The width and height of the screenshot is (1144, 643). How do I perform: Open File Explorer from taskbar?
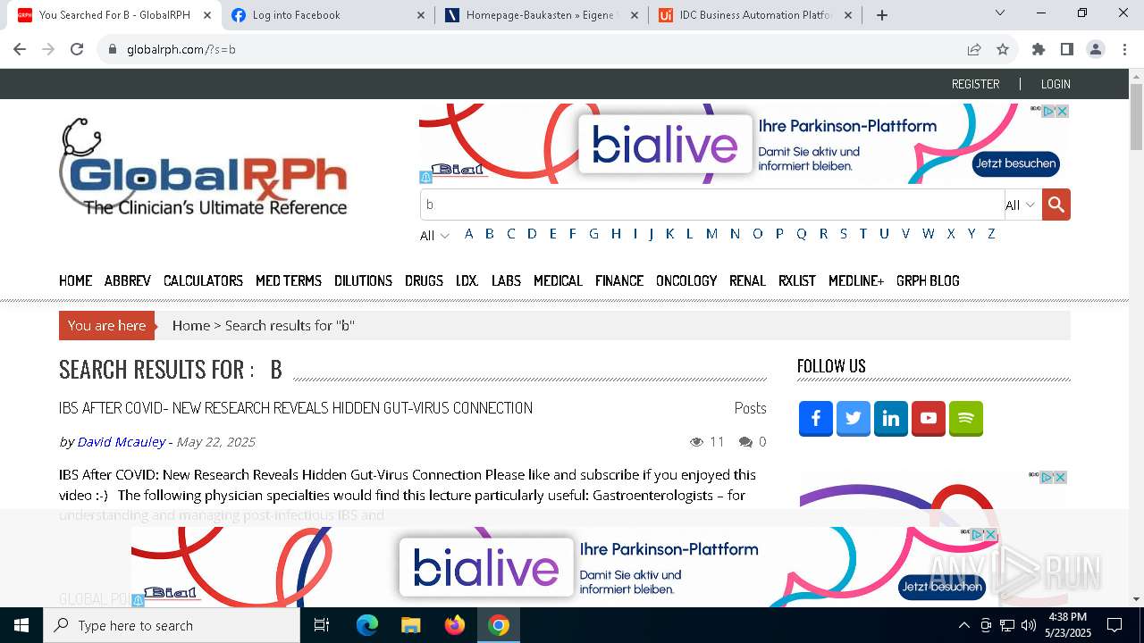(x=410, y=625)
